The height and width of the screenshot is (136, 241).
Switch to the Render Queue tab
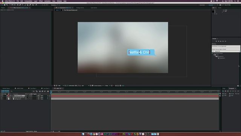pyautogui.click(x=6, y=88)
